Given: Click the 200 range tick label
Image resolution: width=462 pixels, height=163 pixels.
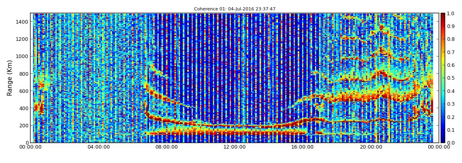Looking at the screenshot, I should pyautogui.click(x=24, y=126).
